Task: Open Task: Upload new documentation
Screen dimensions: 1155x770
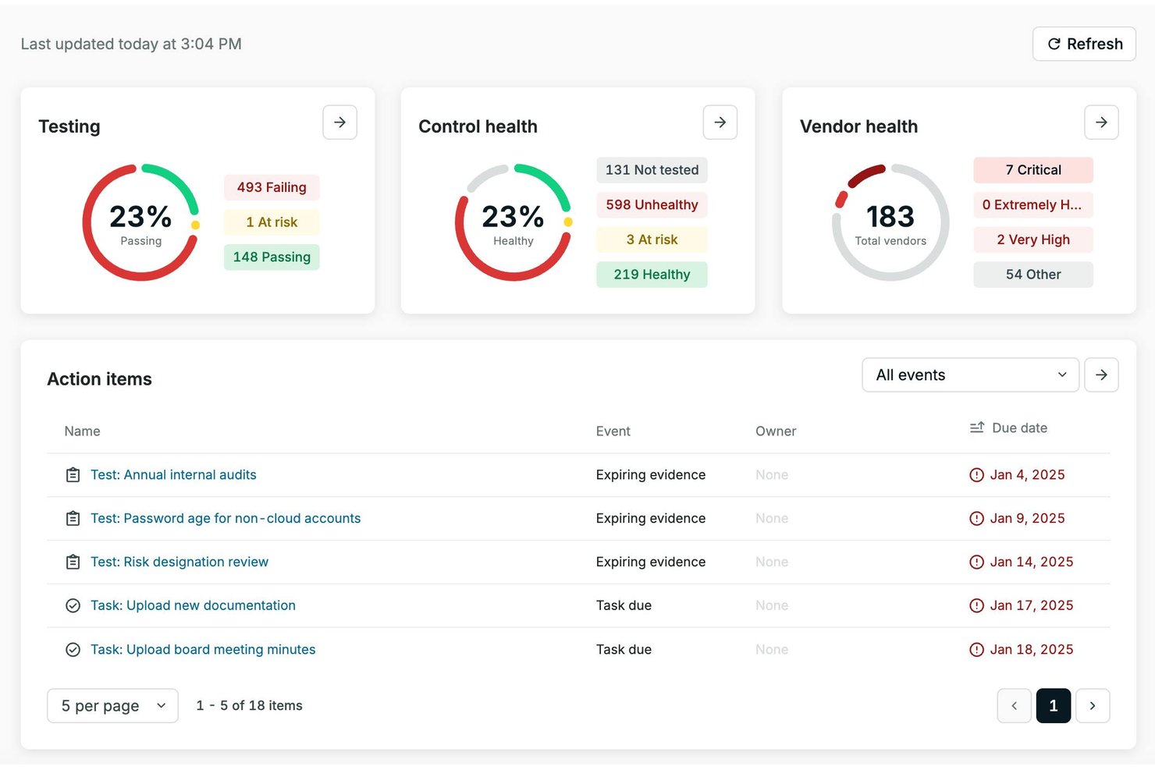Action: (193, 606)
